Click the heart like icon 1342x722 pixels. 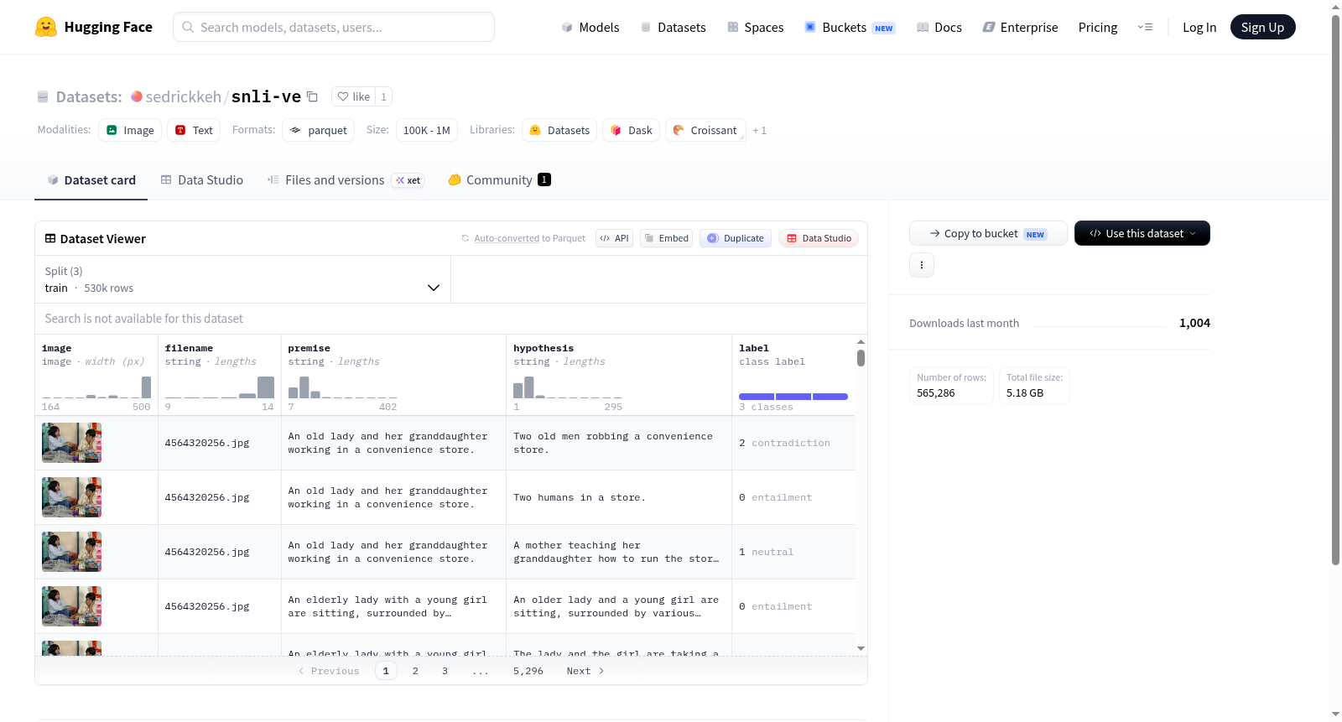point(343,96)
